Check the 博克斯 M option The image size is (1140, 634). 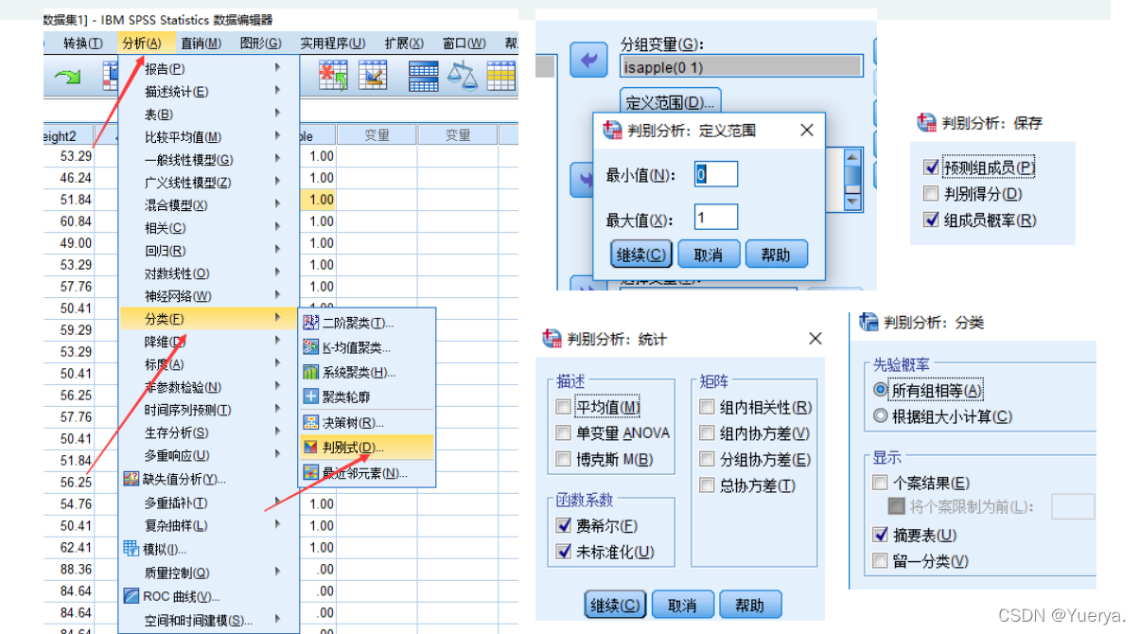tap(564, 460)
